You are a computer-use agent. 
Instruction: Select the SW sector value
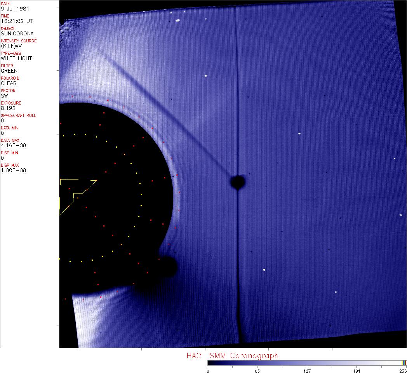coord(4,96)
